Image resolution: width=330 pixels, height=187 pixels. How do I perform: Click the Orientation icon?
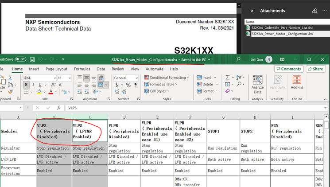click(95, 92)
